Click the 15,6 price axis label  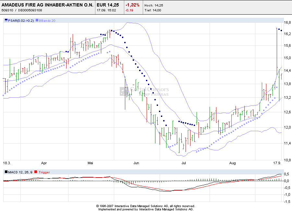tap(287, 45)
